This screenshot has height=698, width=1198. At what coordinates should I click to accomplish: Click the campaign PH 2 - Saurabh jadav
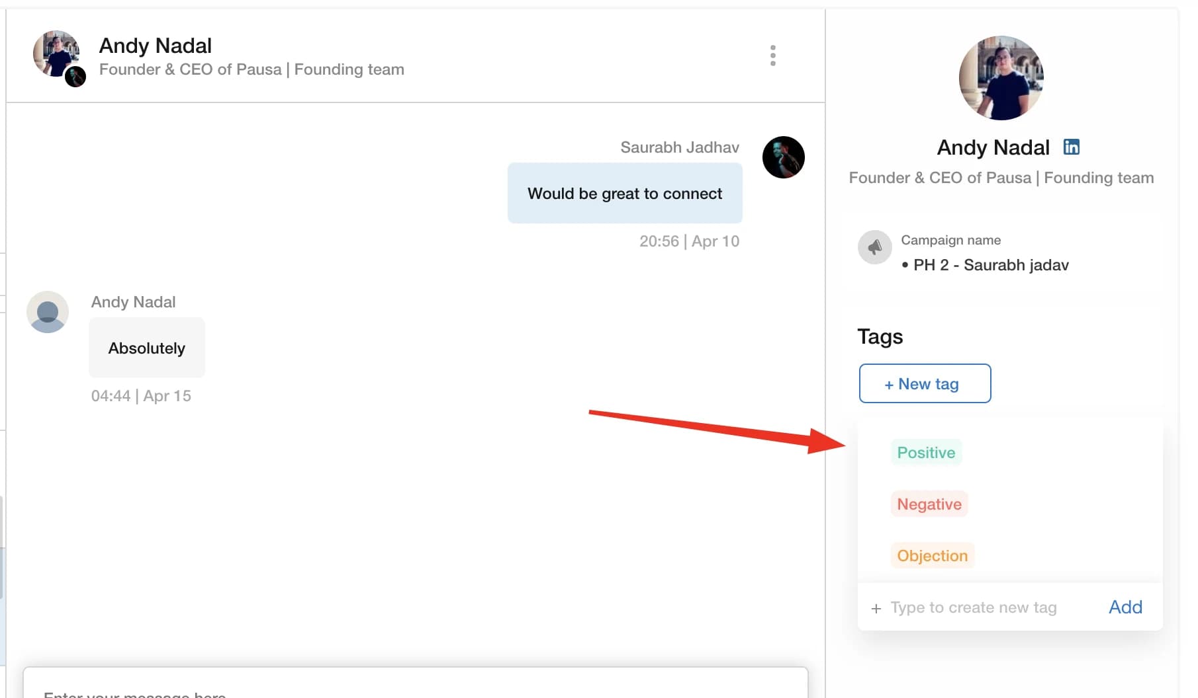[x=989, y=264]
